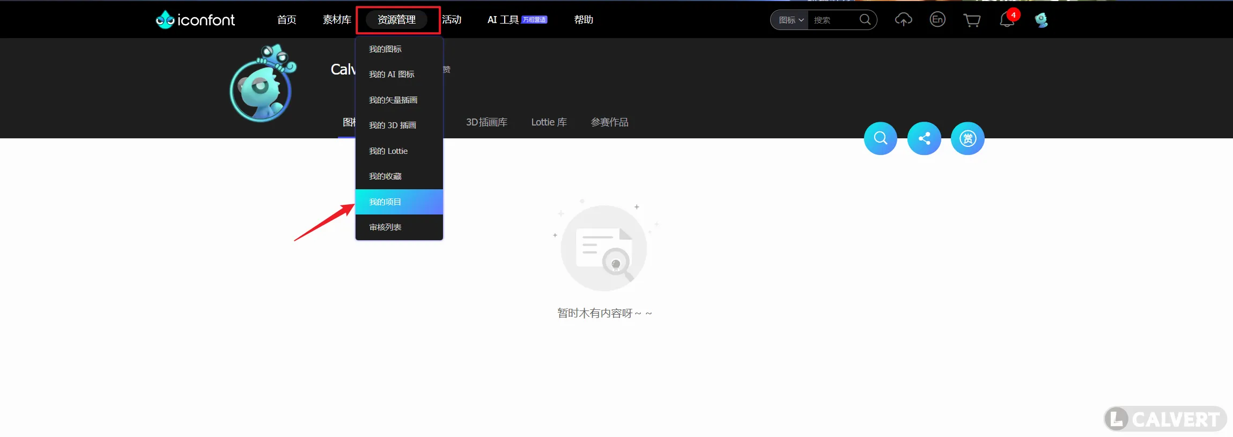The width and height of the screenshot is (1233, 437).
Task: Click the user avatar in header
Action: point(1041,20)
